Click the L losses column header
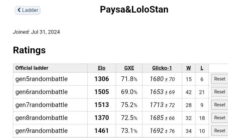Screen dimensions: 228x138 [202, 68]
